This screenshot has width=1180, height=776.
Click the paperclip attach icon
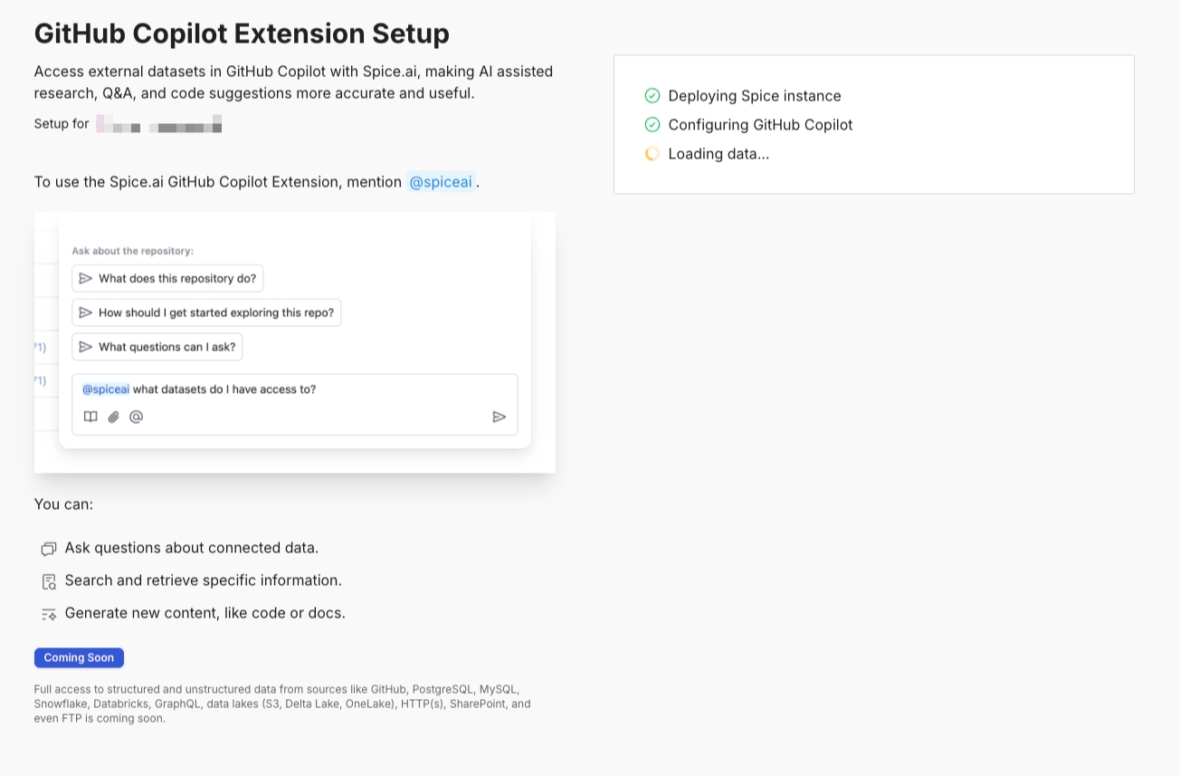tap(113, 417)
